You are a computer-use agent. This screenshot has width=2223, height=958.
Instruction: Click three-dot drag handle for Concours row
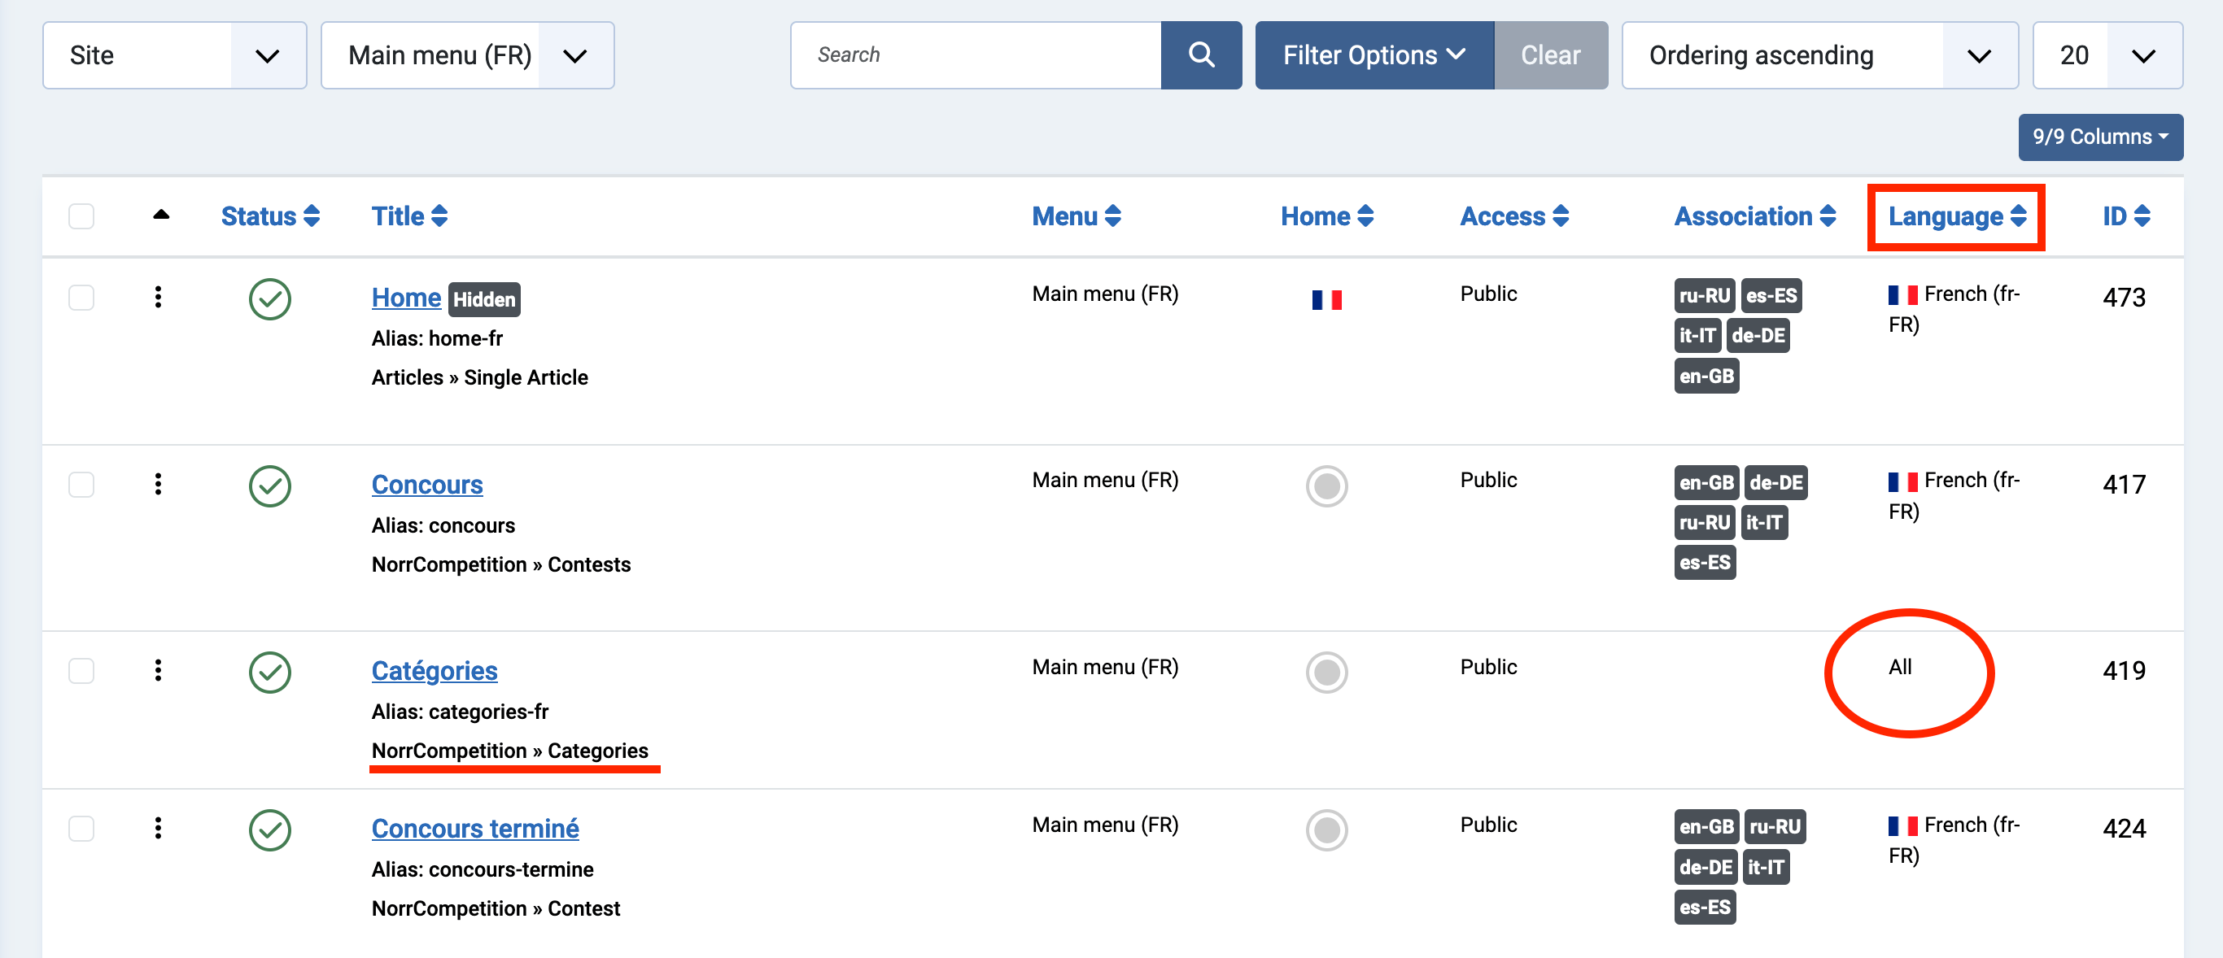tap(158, 484)
